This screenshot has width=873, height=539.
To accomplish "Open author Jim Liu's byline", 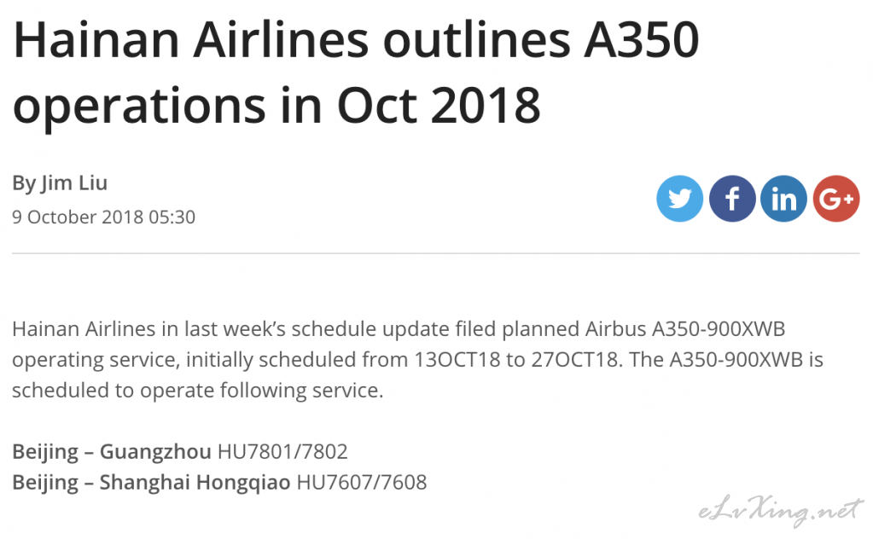I will tap(60, 183).
